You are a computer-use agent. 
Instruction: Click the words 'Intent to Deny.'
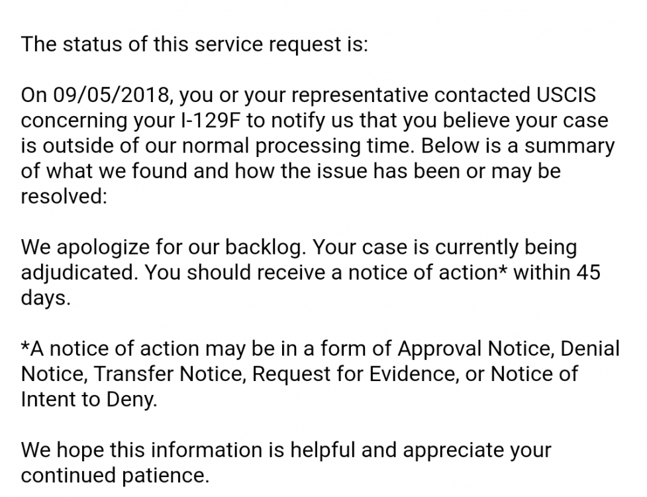point(89,400)
